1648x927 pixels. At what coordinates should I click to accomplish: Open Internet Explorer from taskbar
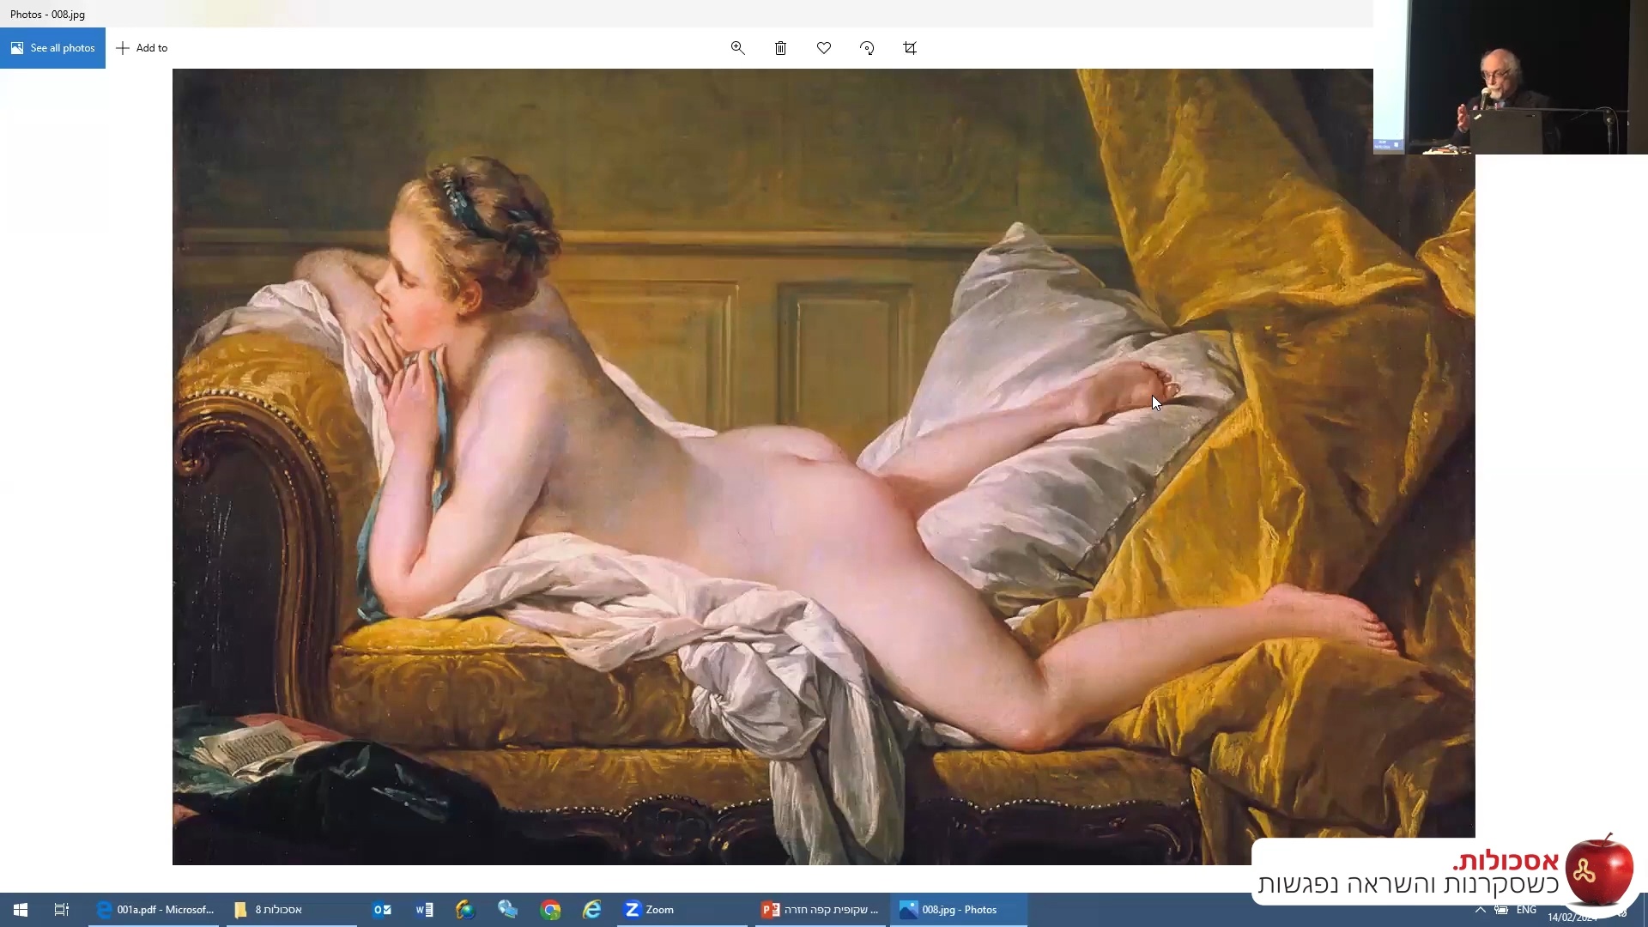tap(592, 910)
